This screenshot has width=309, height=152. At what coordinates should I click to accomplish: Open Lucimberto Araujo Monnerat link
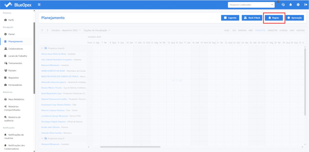point(55,116)
